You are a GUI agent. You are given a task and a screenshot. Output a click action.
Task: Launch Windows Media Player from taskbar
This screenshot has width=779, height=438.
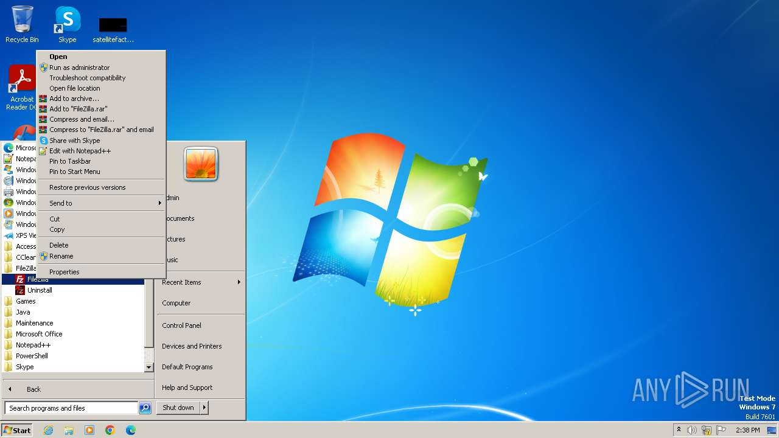89,430
